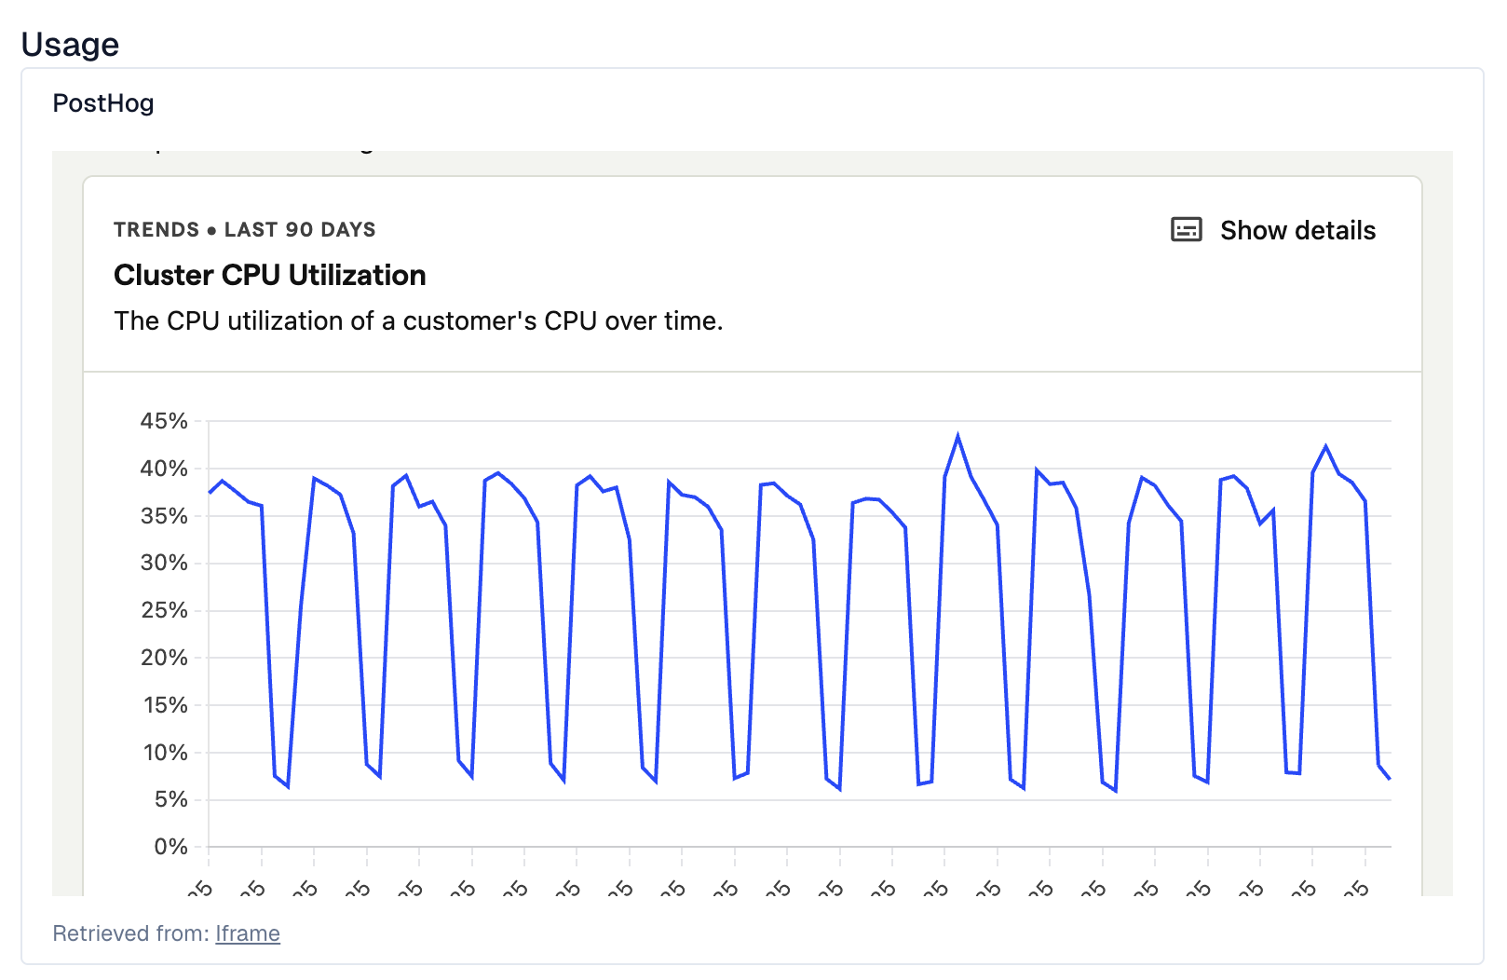Select the PostHog card title

[103, 103]
